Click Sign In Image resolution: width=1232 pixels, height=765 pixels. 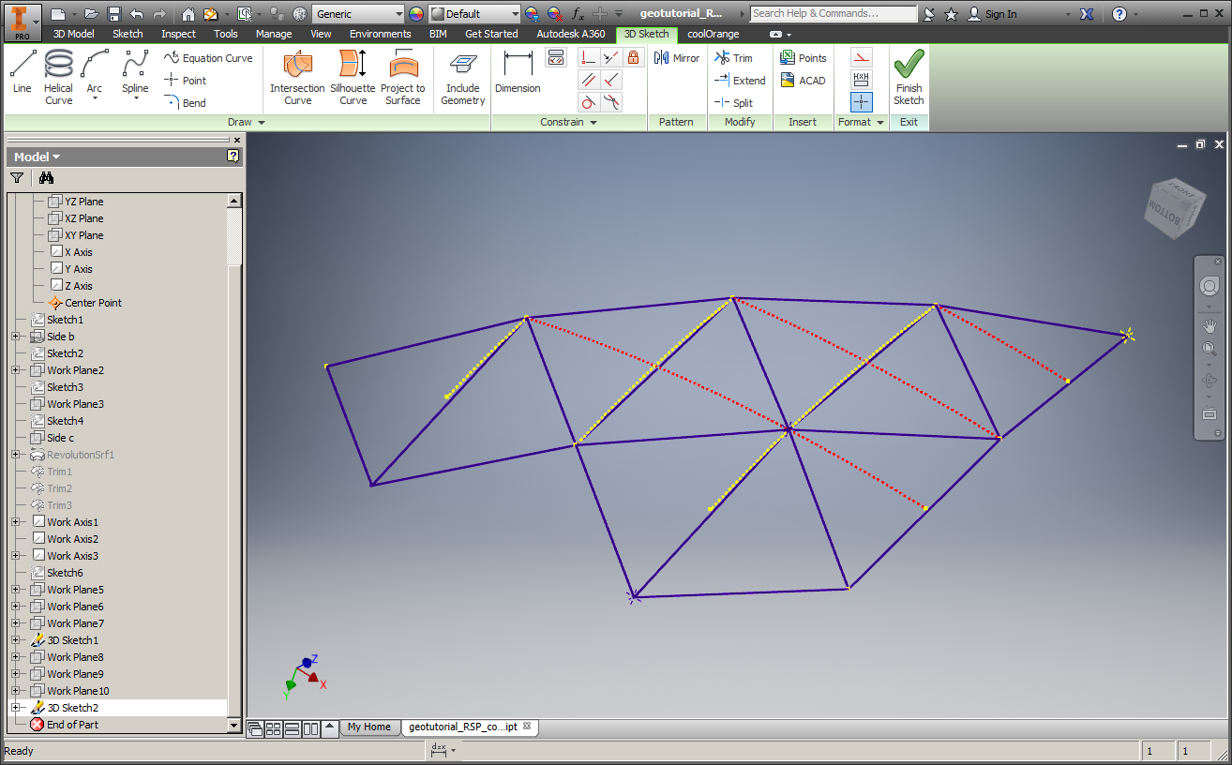992,14
